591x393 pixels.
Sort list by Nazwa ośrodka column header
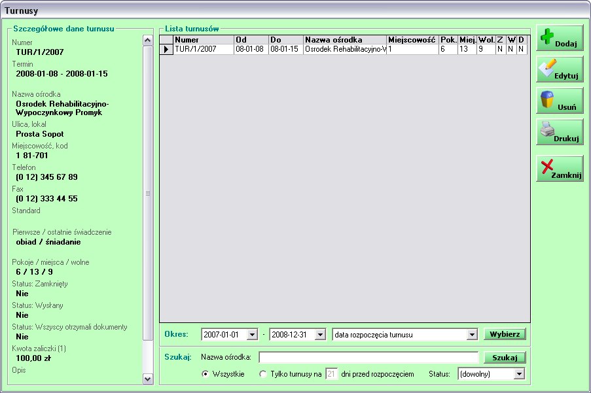tap(344, 40)
